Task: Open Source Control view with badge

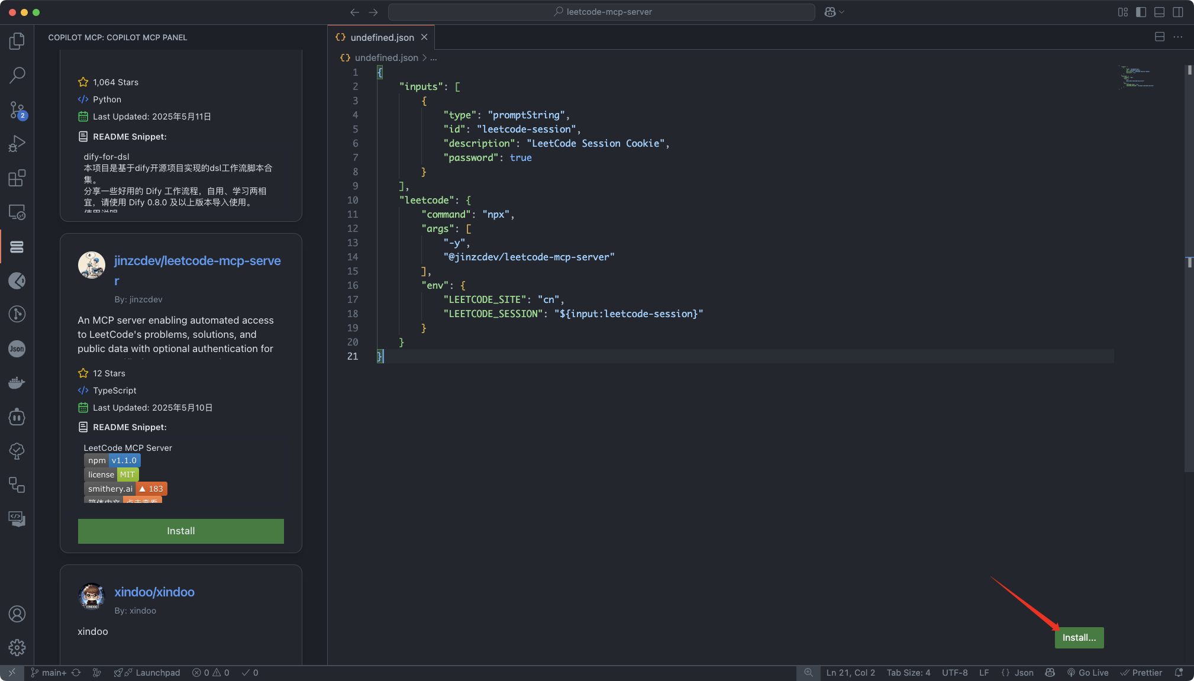Action: 17,109
